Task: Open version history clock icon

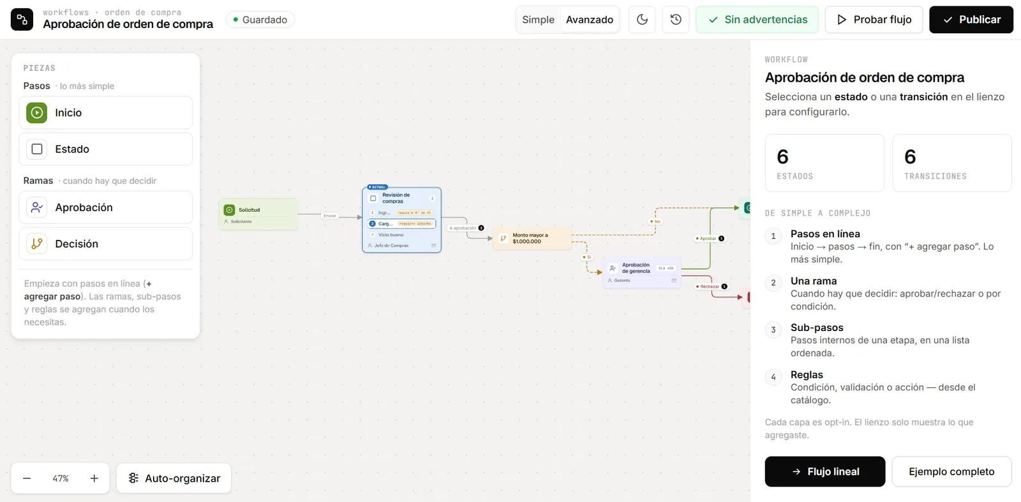Action: 676,20
